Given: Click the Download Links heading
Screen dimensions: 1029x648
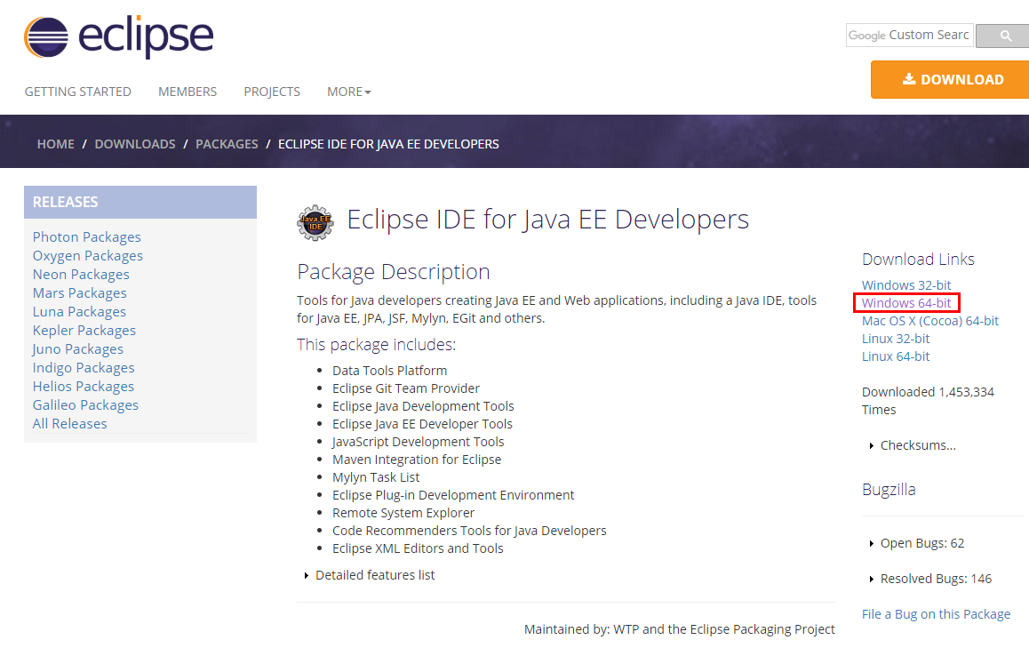Looking at the screenshot, I should coord(918,260).
